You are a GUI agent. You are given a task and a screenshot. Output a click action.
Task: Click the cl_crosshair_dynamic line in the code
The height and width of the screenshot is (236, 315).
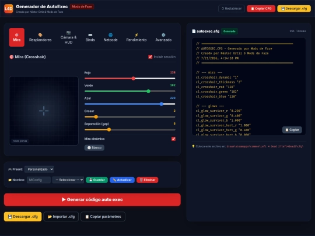217,78
